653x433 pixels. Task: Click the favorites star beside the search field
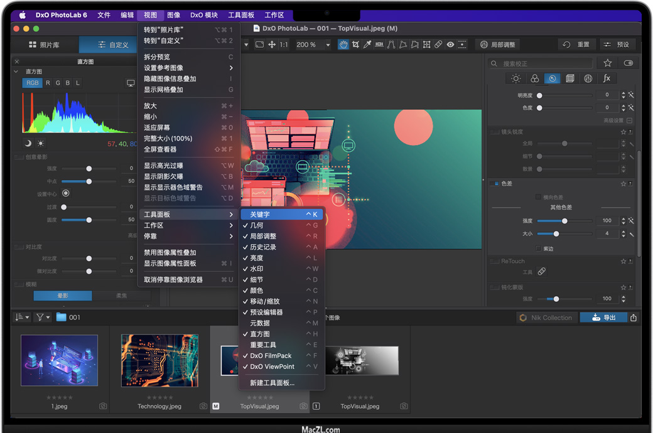coord(607,63)
